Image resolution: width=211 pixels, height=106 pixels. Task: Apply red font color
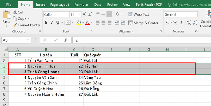[88, 23]
